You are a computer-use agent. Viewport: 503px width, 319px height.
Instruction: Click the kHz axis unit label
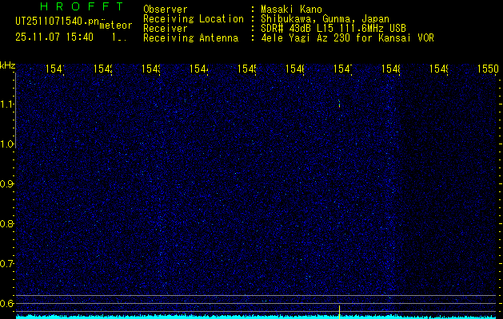coord(8,66)
